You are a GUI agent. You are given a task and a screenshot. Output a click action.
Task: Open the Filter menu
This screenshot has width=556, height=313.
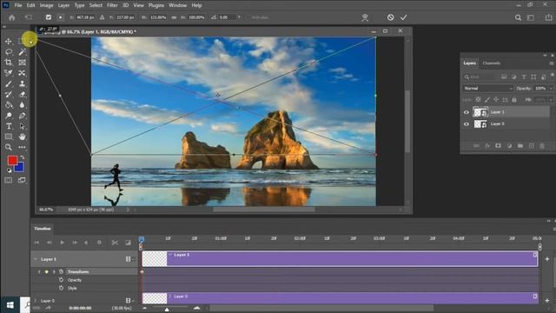pos(112,5)
